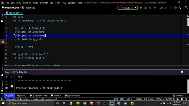The width and height of the screenshot is (189, 106).
Task: Hide the Run panel with minus icon
Action: coord(187,72)
